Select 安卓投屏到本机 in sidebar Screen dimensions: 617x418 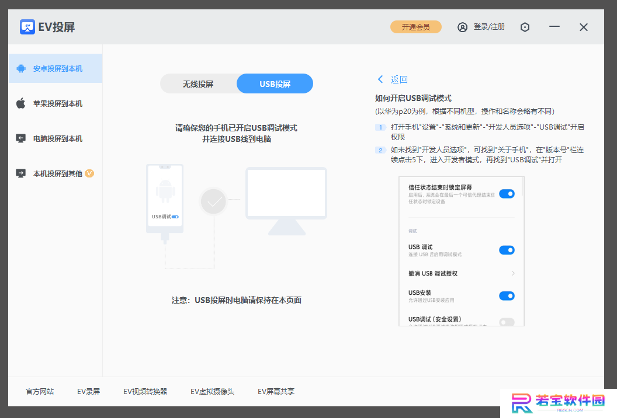(x=56, y=68)
